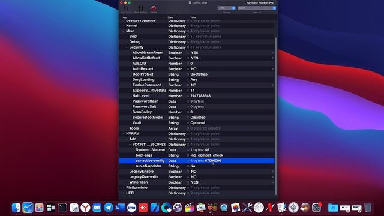Expand the Kernel dictionary row
This screenshot has width=384, height=216.
(x=124, y=26)
